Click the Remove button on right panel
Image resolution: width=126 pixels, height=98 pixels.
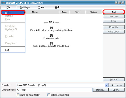(114, 17)
